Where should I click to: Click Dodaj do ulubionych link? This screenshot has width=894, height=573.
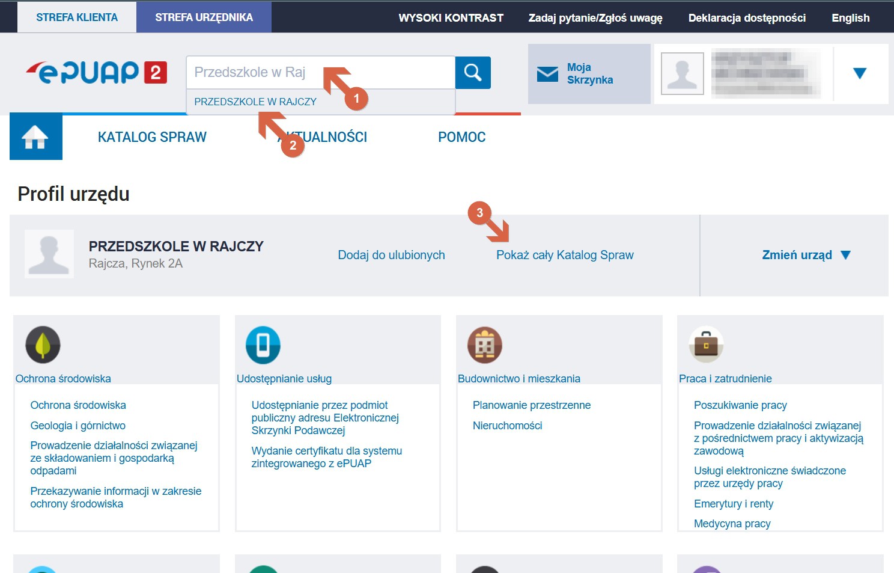(x=391, y=255)
